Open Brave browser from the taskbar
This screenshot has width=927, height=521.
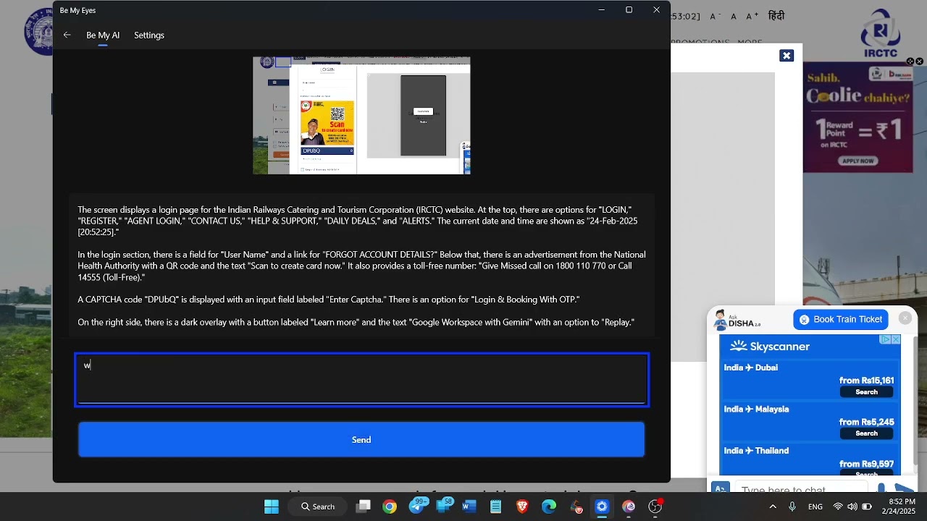(522, 507)
